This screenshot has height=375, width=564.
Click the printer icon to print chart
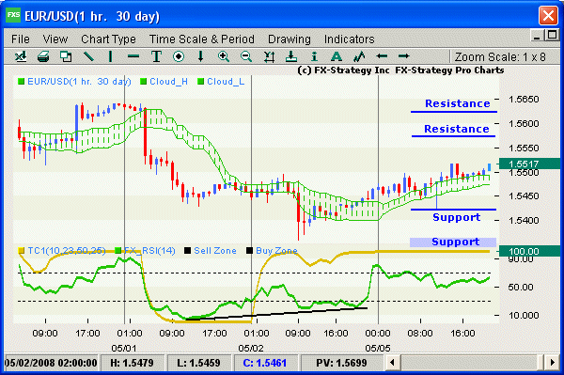click(43, 56)
